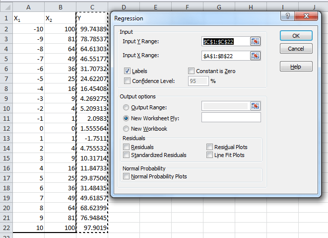Select row 1 header
Screen dimensions: 328x238
tap(6, 18)
